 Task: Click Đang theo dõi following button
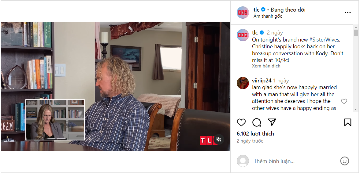[288, 10]
